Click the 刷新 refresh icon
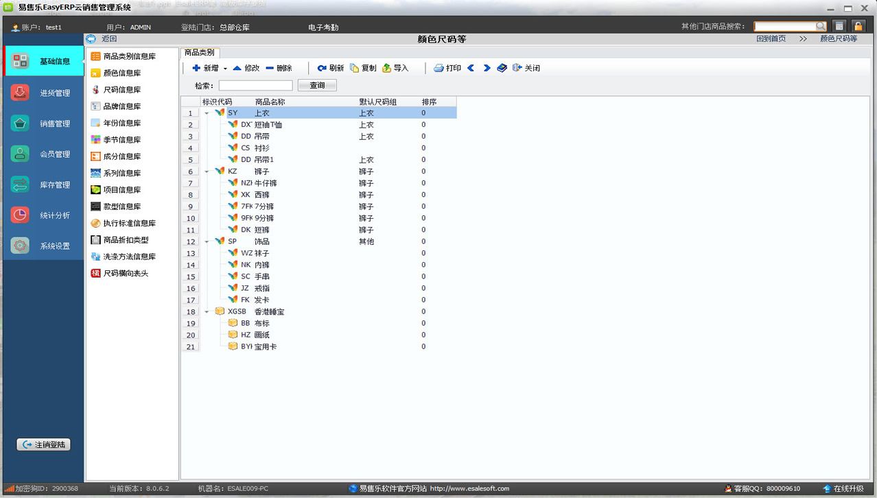Viewport: 877px width, 498px height. tap(322, 68)
